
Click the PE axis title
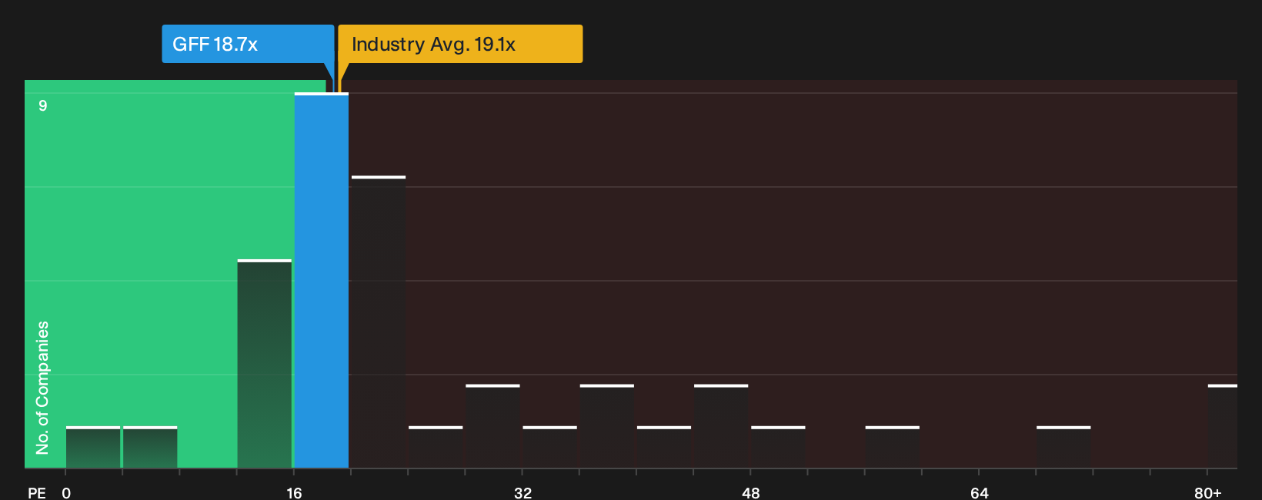[37, 492]
